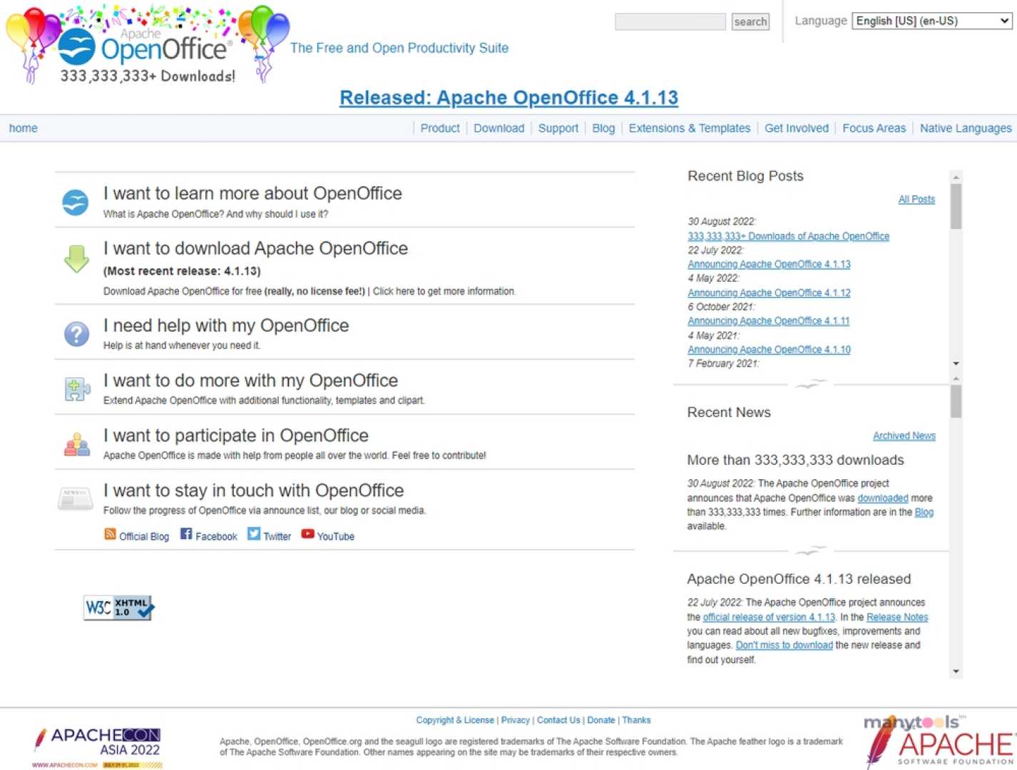Click Recent News scrollbar thumb
Screen dimensions: 1017x770
(956, 401)
